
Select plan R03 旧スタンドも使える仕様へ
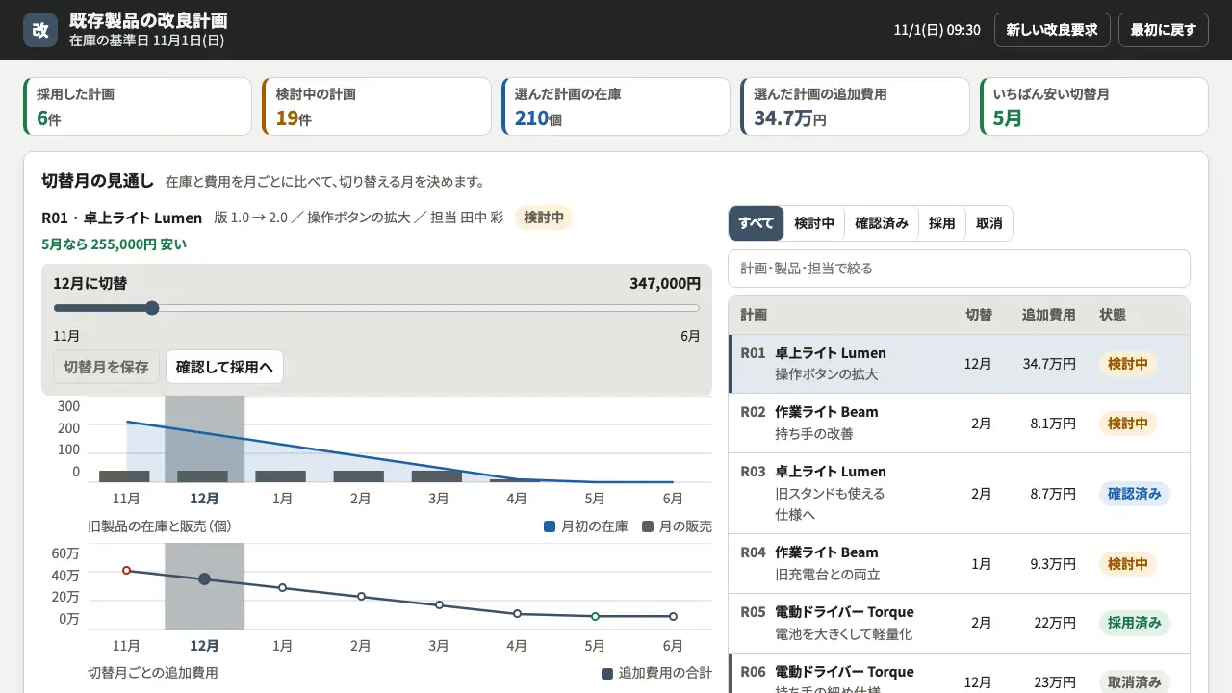click(959, 494)
